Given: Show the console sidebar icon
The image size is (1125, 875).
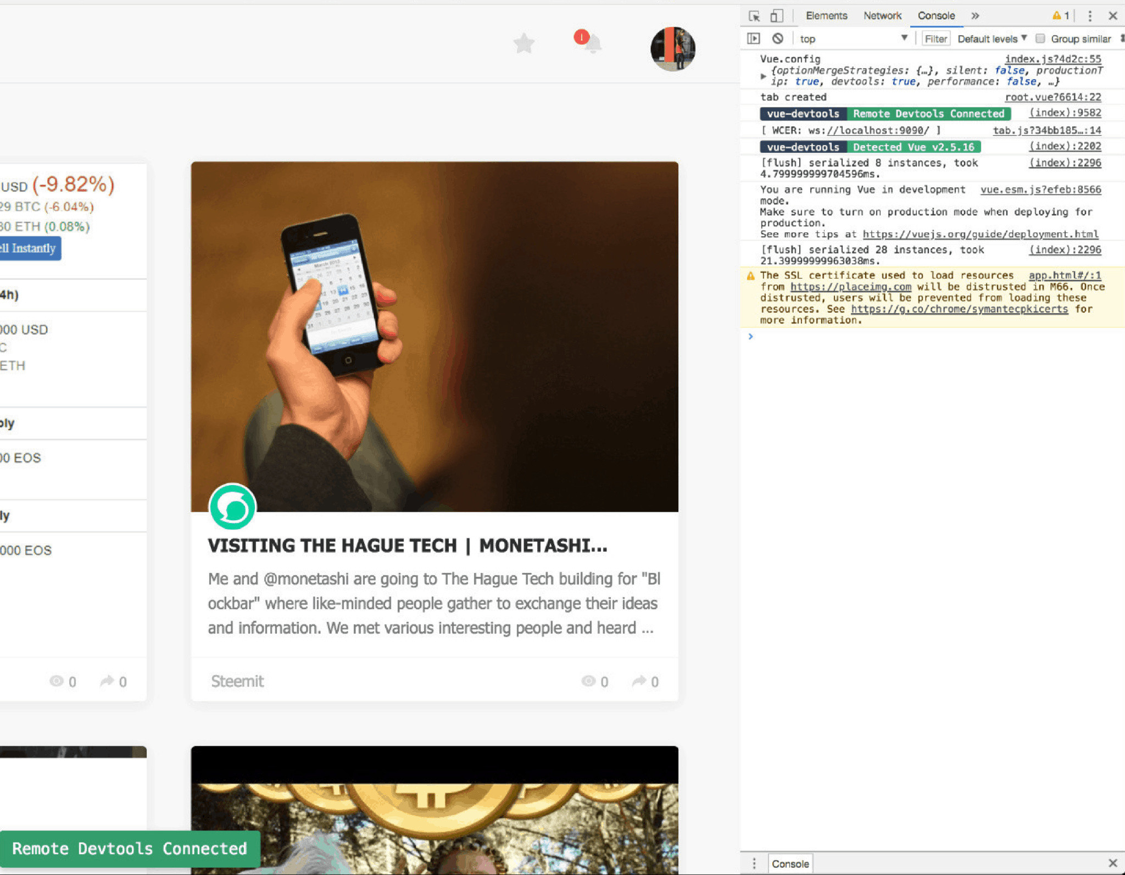Looking at the screenshot, I should coord(753,38).
